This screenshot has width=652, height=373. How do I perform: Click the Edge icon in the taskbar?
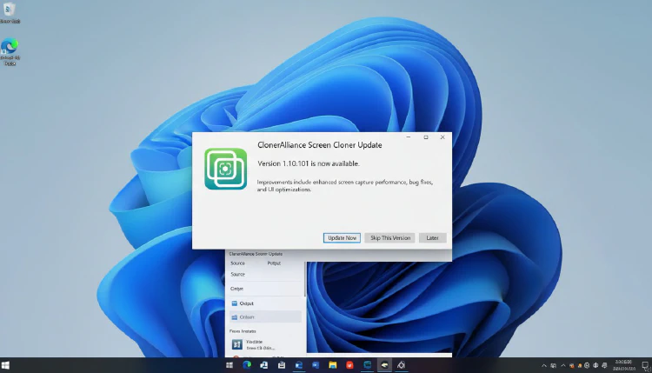[x=246, y=365]
